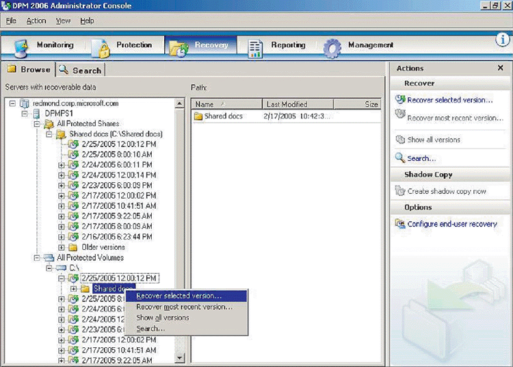Collapse the C:\ volume node
513x367 pixels.
tap(49, 268)
